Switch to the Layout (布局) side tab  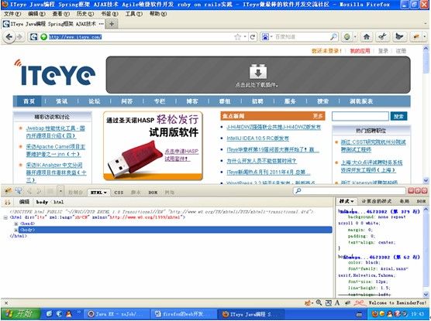tap(405, 201)
